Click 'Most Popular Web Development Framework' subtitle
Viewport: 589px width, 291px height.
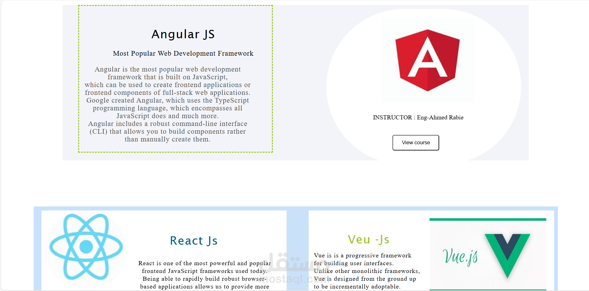183,53
